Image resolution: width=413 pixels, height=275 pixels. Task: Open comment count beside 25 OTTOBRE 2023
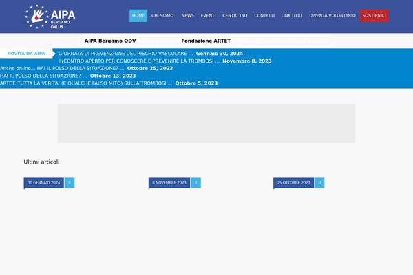pos(319,183)
